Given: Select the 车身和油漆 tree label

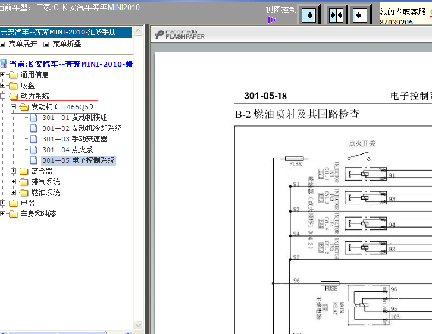Looking at the screenshot, I should click(x=38, y=214).
